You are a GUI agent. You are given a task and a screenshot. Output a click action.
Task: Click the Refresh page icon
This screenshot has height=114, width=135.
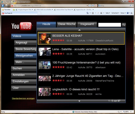point(93,6)
